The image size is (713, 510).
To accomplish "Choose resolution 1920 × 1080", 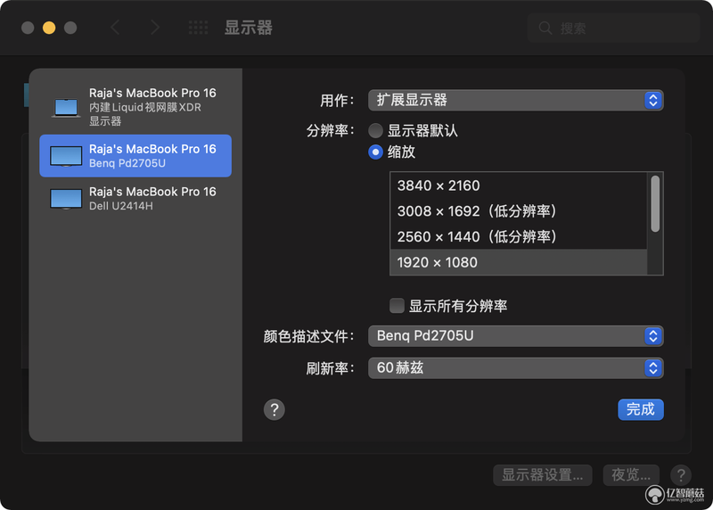I will pyautogui.click(x=519, y=262).
